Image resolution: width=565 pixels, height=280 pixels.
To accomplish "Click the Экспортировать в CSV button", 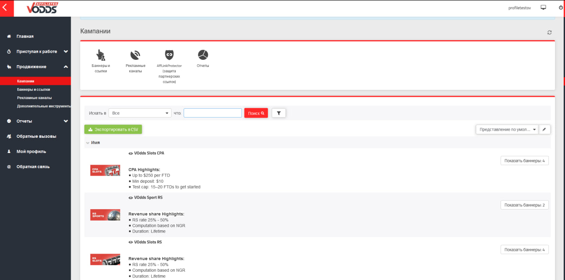I will coord(113,129).
